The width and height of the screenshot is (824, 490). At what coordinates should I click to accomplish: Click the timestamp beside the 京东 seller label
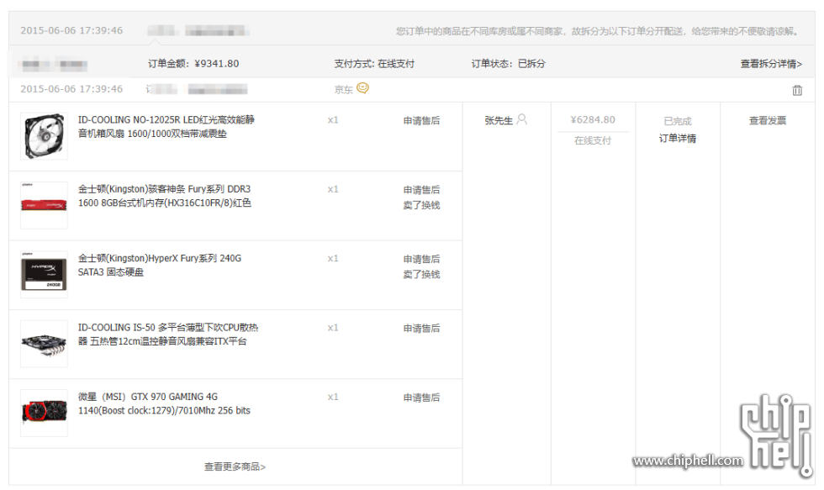[x=71, y=89]
